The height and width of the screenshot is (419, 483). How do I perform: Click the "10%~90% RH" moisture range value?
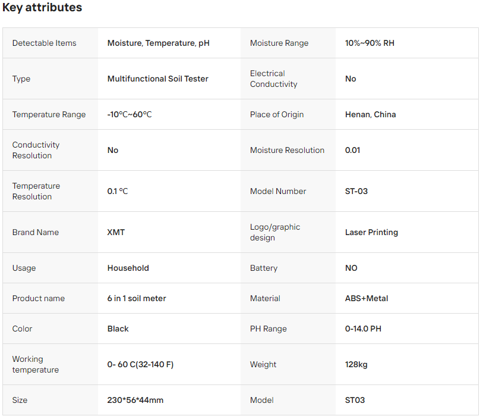click(370, 43)
